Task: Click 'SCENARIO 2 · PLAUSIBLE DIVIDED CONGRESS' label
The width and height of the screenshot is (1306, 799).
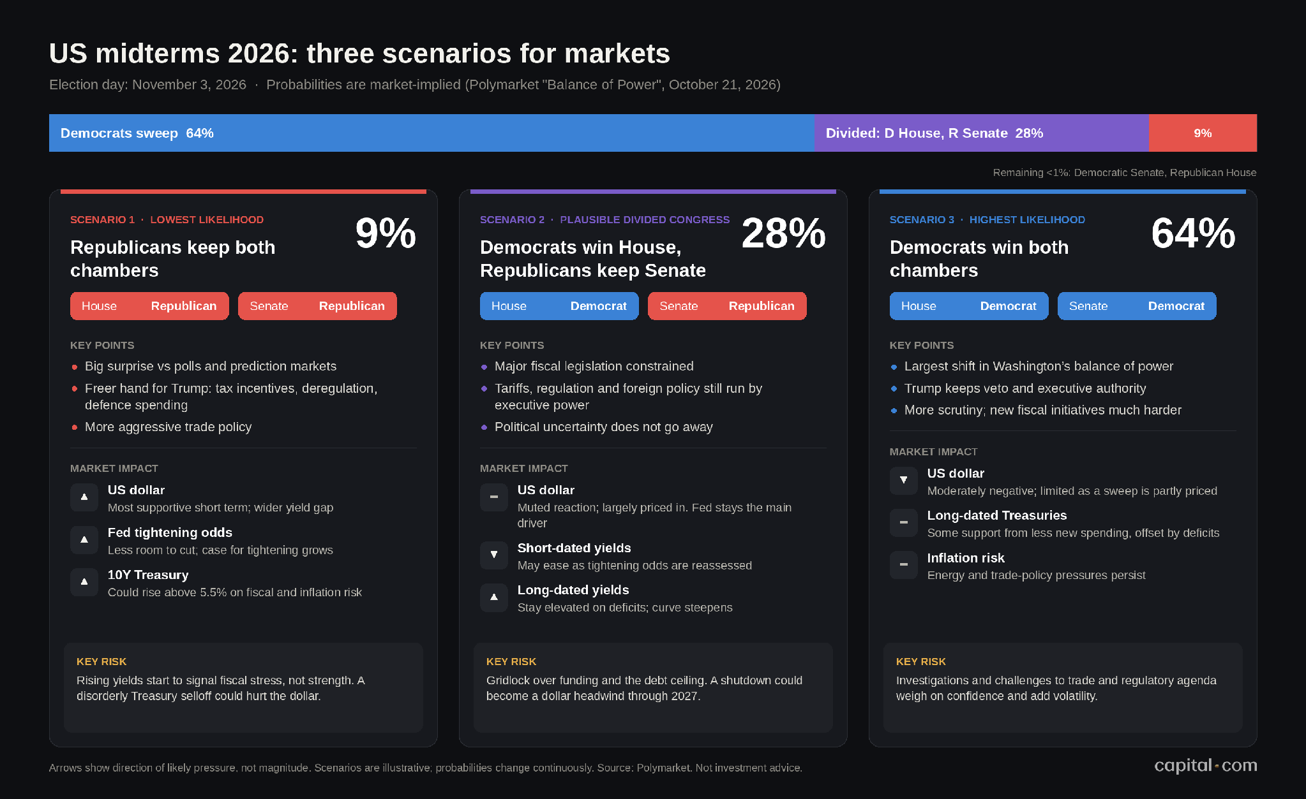Action: 604,219
